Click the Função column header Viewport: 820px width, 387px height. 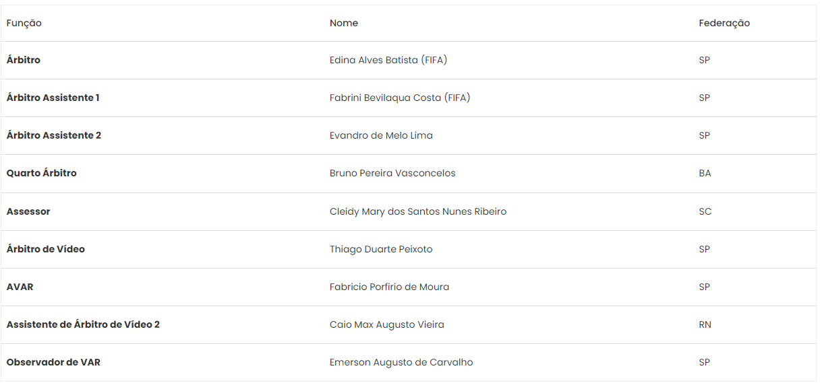click(24, 23)
